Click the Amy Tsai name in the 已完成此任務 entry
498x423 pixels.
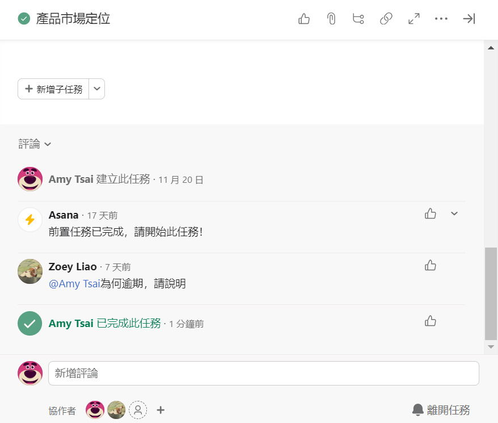(x=71, y=324)
